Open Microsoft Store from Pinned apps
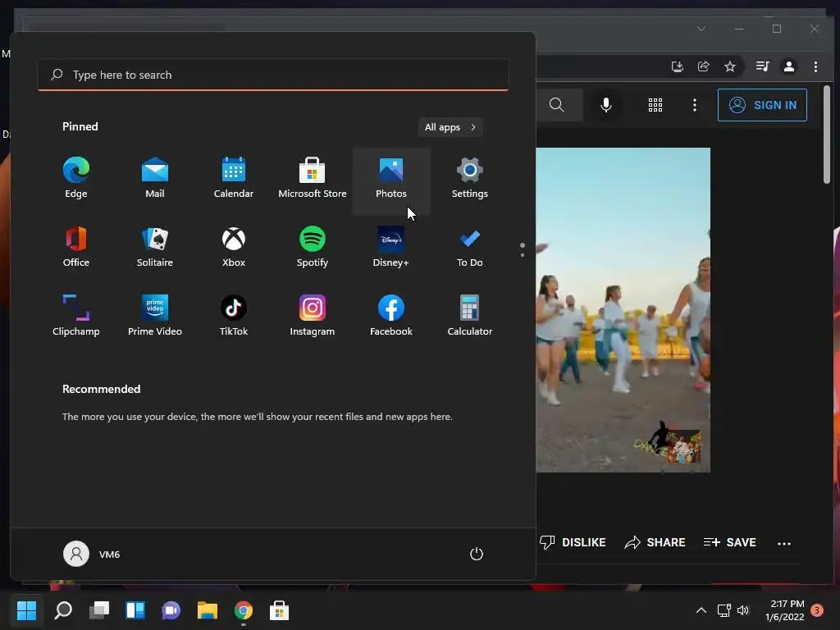The image size is (840, 630). coord(313,180)
